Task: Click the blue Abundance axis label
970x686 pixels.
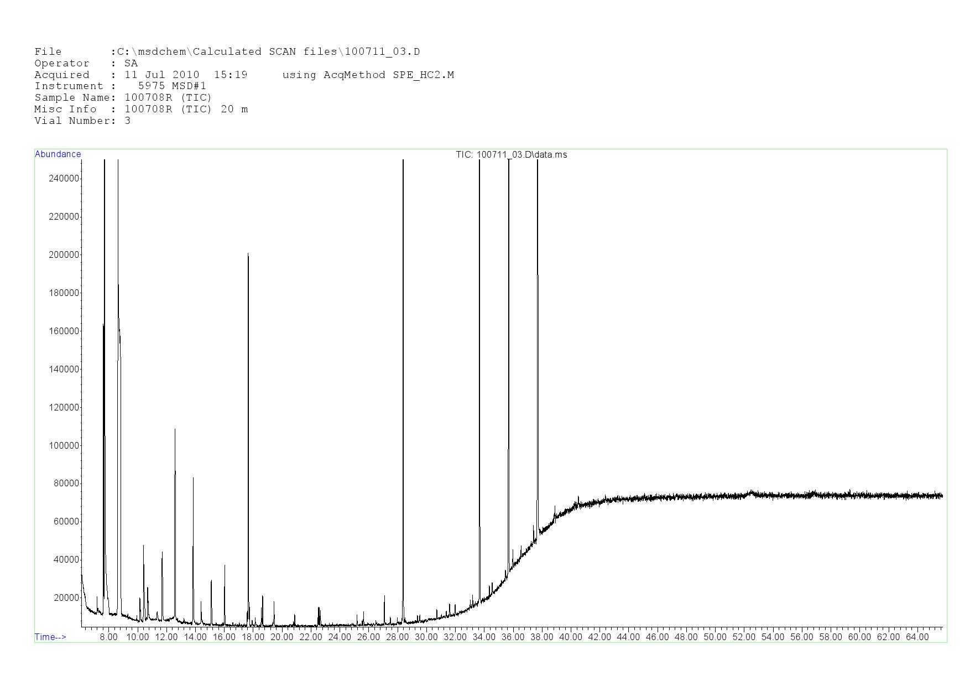Action: tap(58, 154)
